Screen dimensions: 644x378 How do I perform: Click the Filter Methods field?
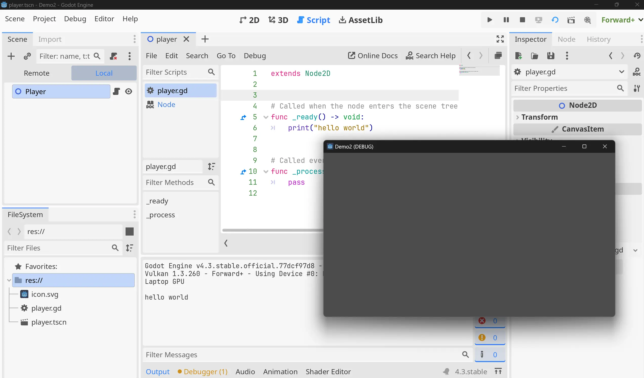point(181,182)
